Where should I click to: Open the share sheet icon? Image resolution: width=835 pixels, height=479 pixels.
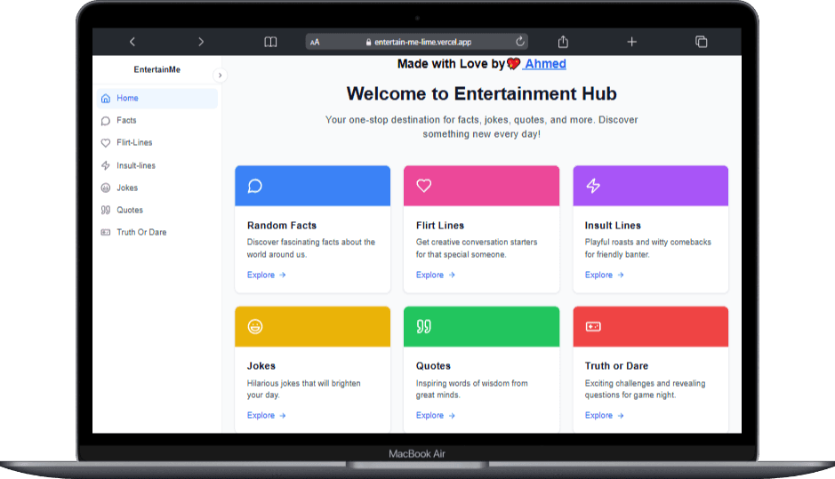tap(563, 41)
